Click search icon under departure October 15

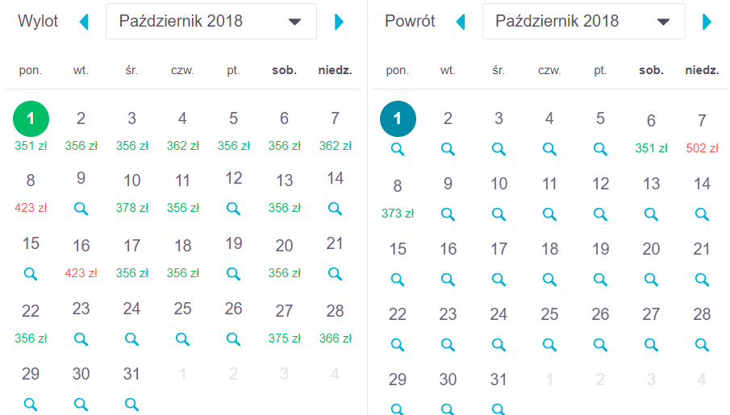click(31, 274)
